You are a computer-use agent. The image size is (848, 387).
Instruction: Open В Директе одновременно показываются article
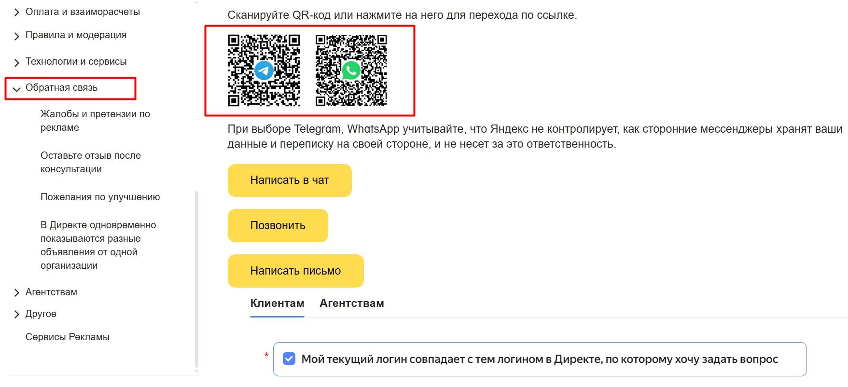click(x=98, y=245)
